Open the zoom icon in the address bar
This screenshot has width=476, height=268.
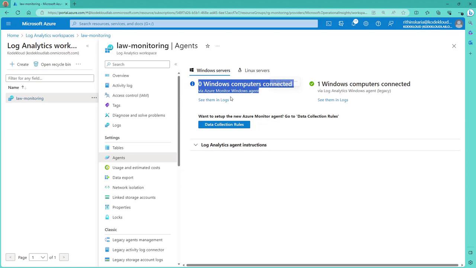[x=383, y=13]
